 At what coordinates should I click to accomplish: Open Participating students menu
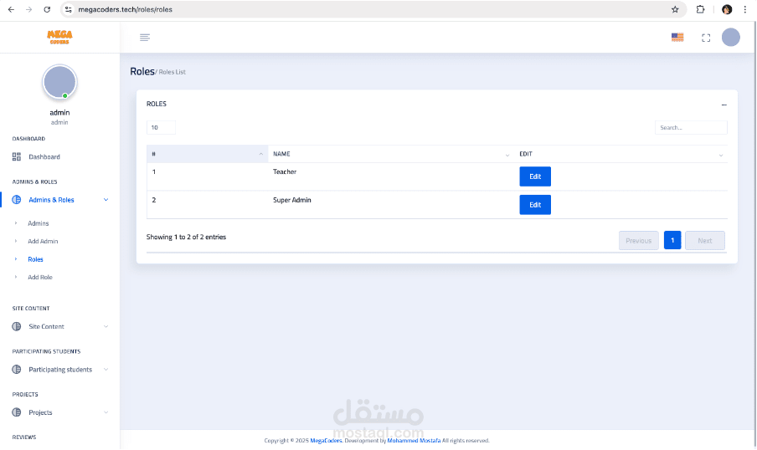[59, 370]
